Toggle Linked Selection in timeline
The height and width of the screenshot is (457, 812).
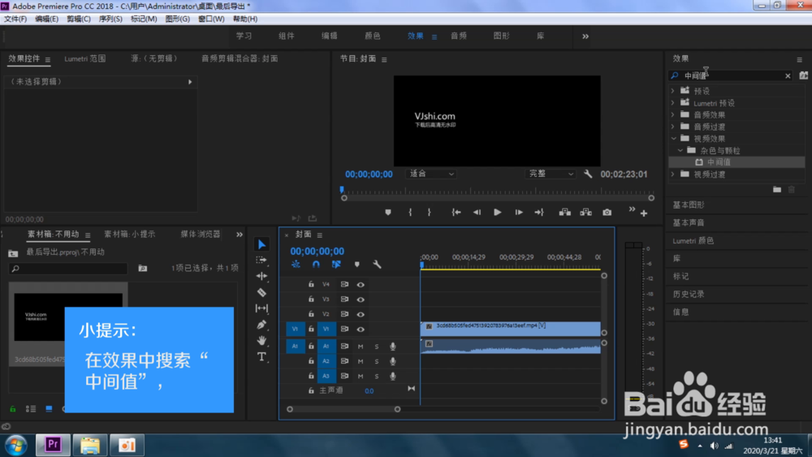coord(336,265)
